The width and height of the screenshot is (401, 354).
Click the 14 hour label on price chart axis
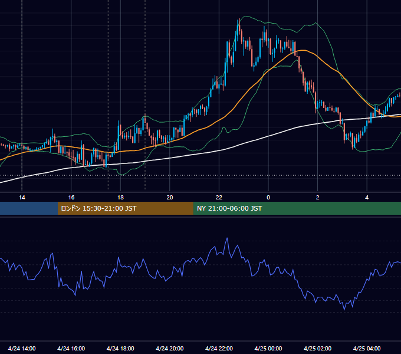tap(22, 198)
